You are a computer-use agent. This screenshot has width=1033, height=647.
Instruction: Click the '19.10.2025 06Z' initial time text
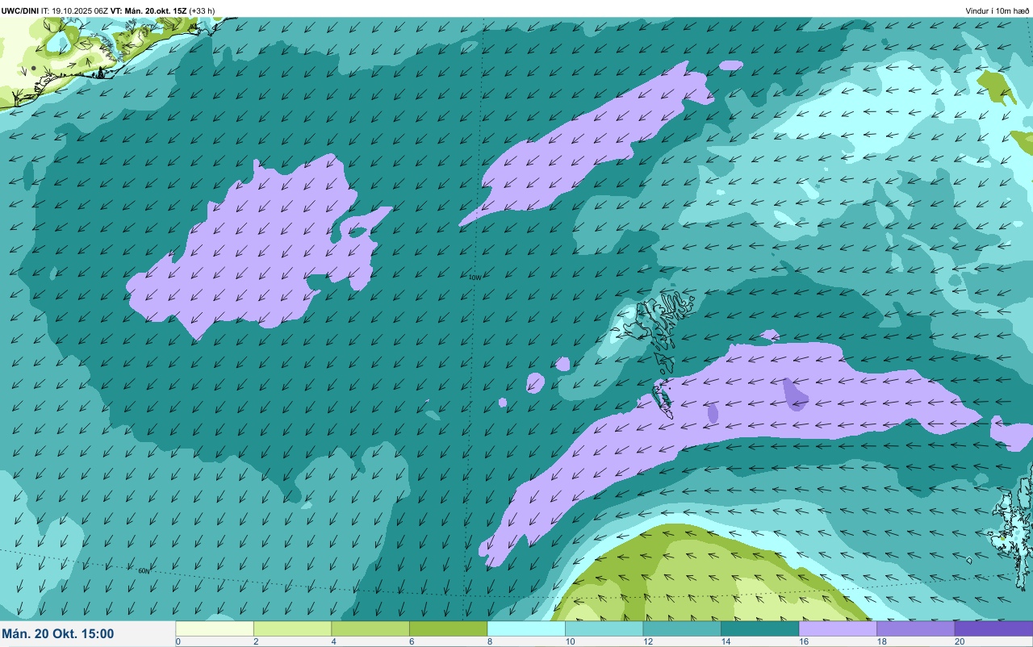[80, 10]
